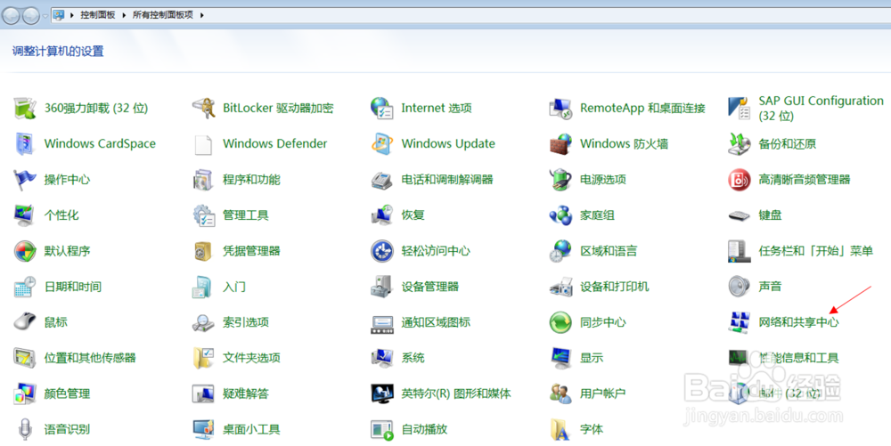Click the 声音 speaker icon
891x446 pixels.
coord(739,287)
